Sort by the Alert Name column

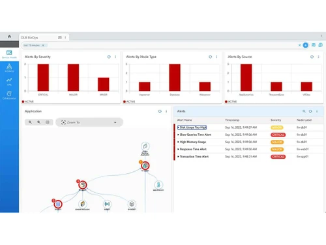click(x=185, y=120)
